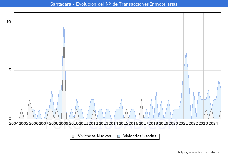Click the x-axis year label 2014
Image resolution: width=228 pixels, height=158 pixels.
113,123
